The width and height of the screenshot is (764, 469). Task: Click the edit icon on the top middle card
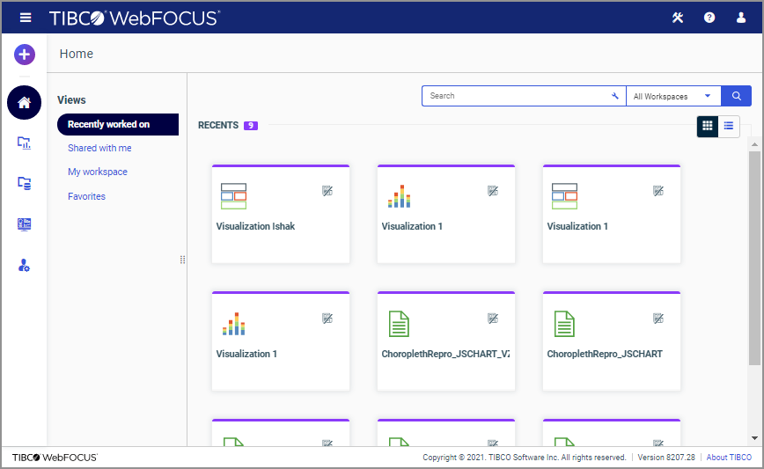click(x=493, y=191)
